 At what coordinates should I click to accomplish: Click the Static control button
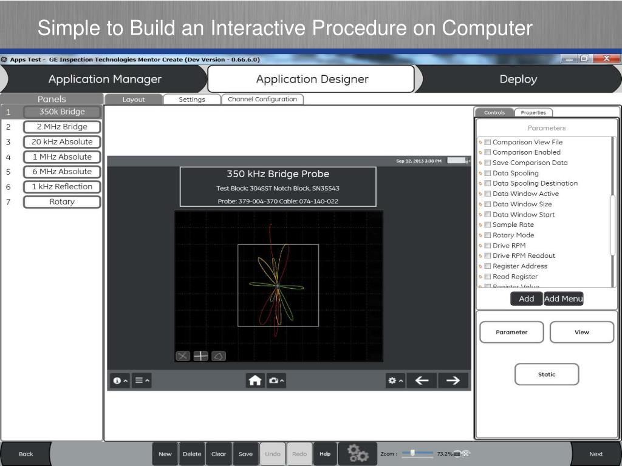pos(547,374)
